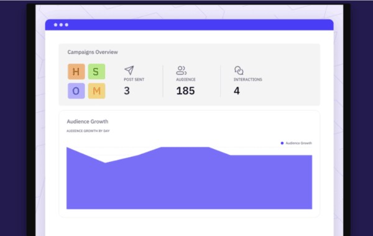373x236 pixels.
Task: Click the Audience Growth chart title
Action: (88, 121)
